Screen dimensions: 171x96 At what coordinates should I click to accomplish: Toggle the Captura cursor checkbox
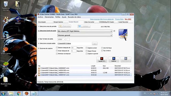pyautogui.click(x=87, y=48)
